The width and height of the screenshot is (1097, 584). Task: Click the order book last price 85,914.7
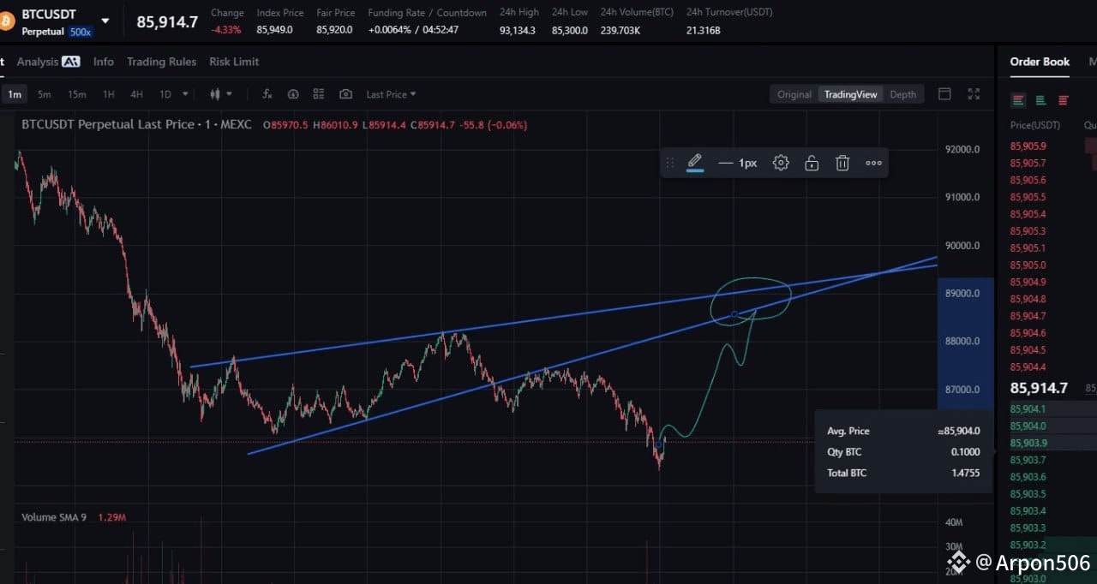[1039, 388]
